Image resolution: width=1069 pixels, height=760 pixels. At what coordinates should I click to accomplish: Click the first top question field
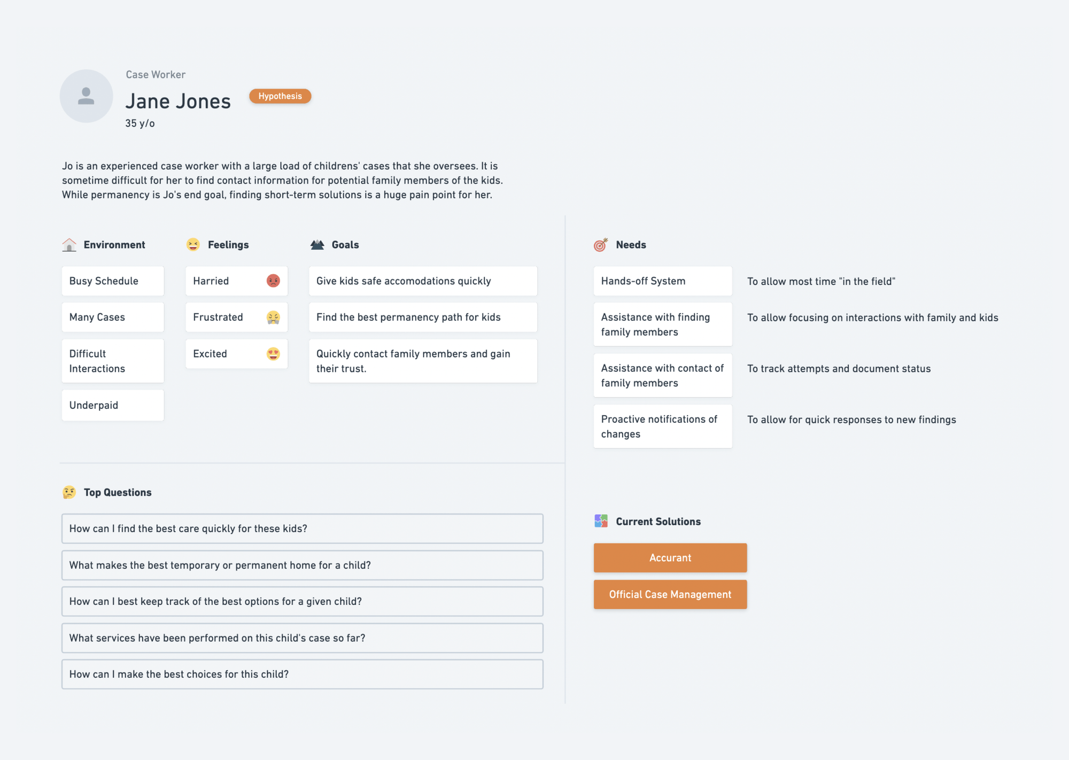[x=303, y=529]
